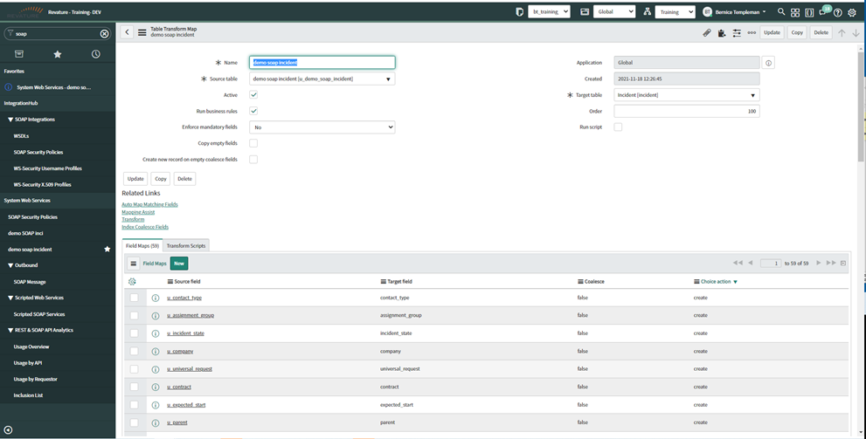Click Index Coalesce Fields link
Image resolution: width=866 pixels, height=439 pixels.
click(x=145, y=227)
